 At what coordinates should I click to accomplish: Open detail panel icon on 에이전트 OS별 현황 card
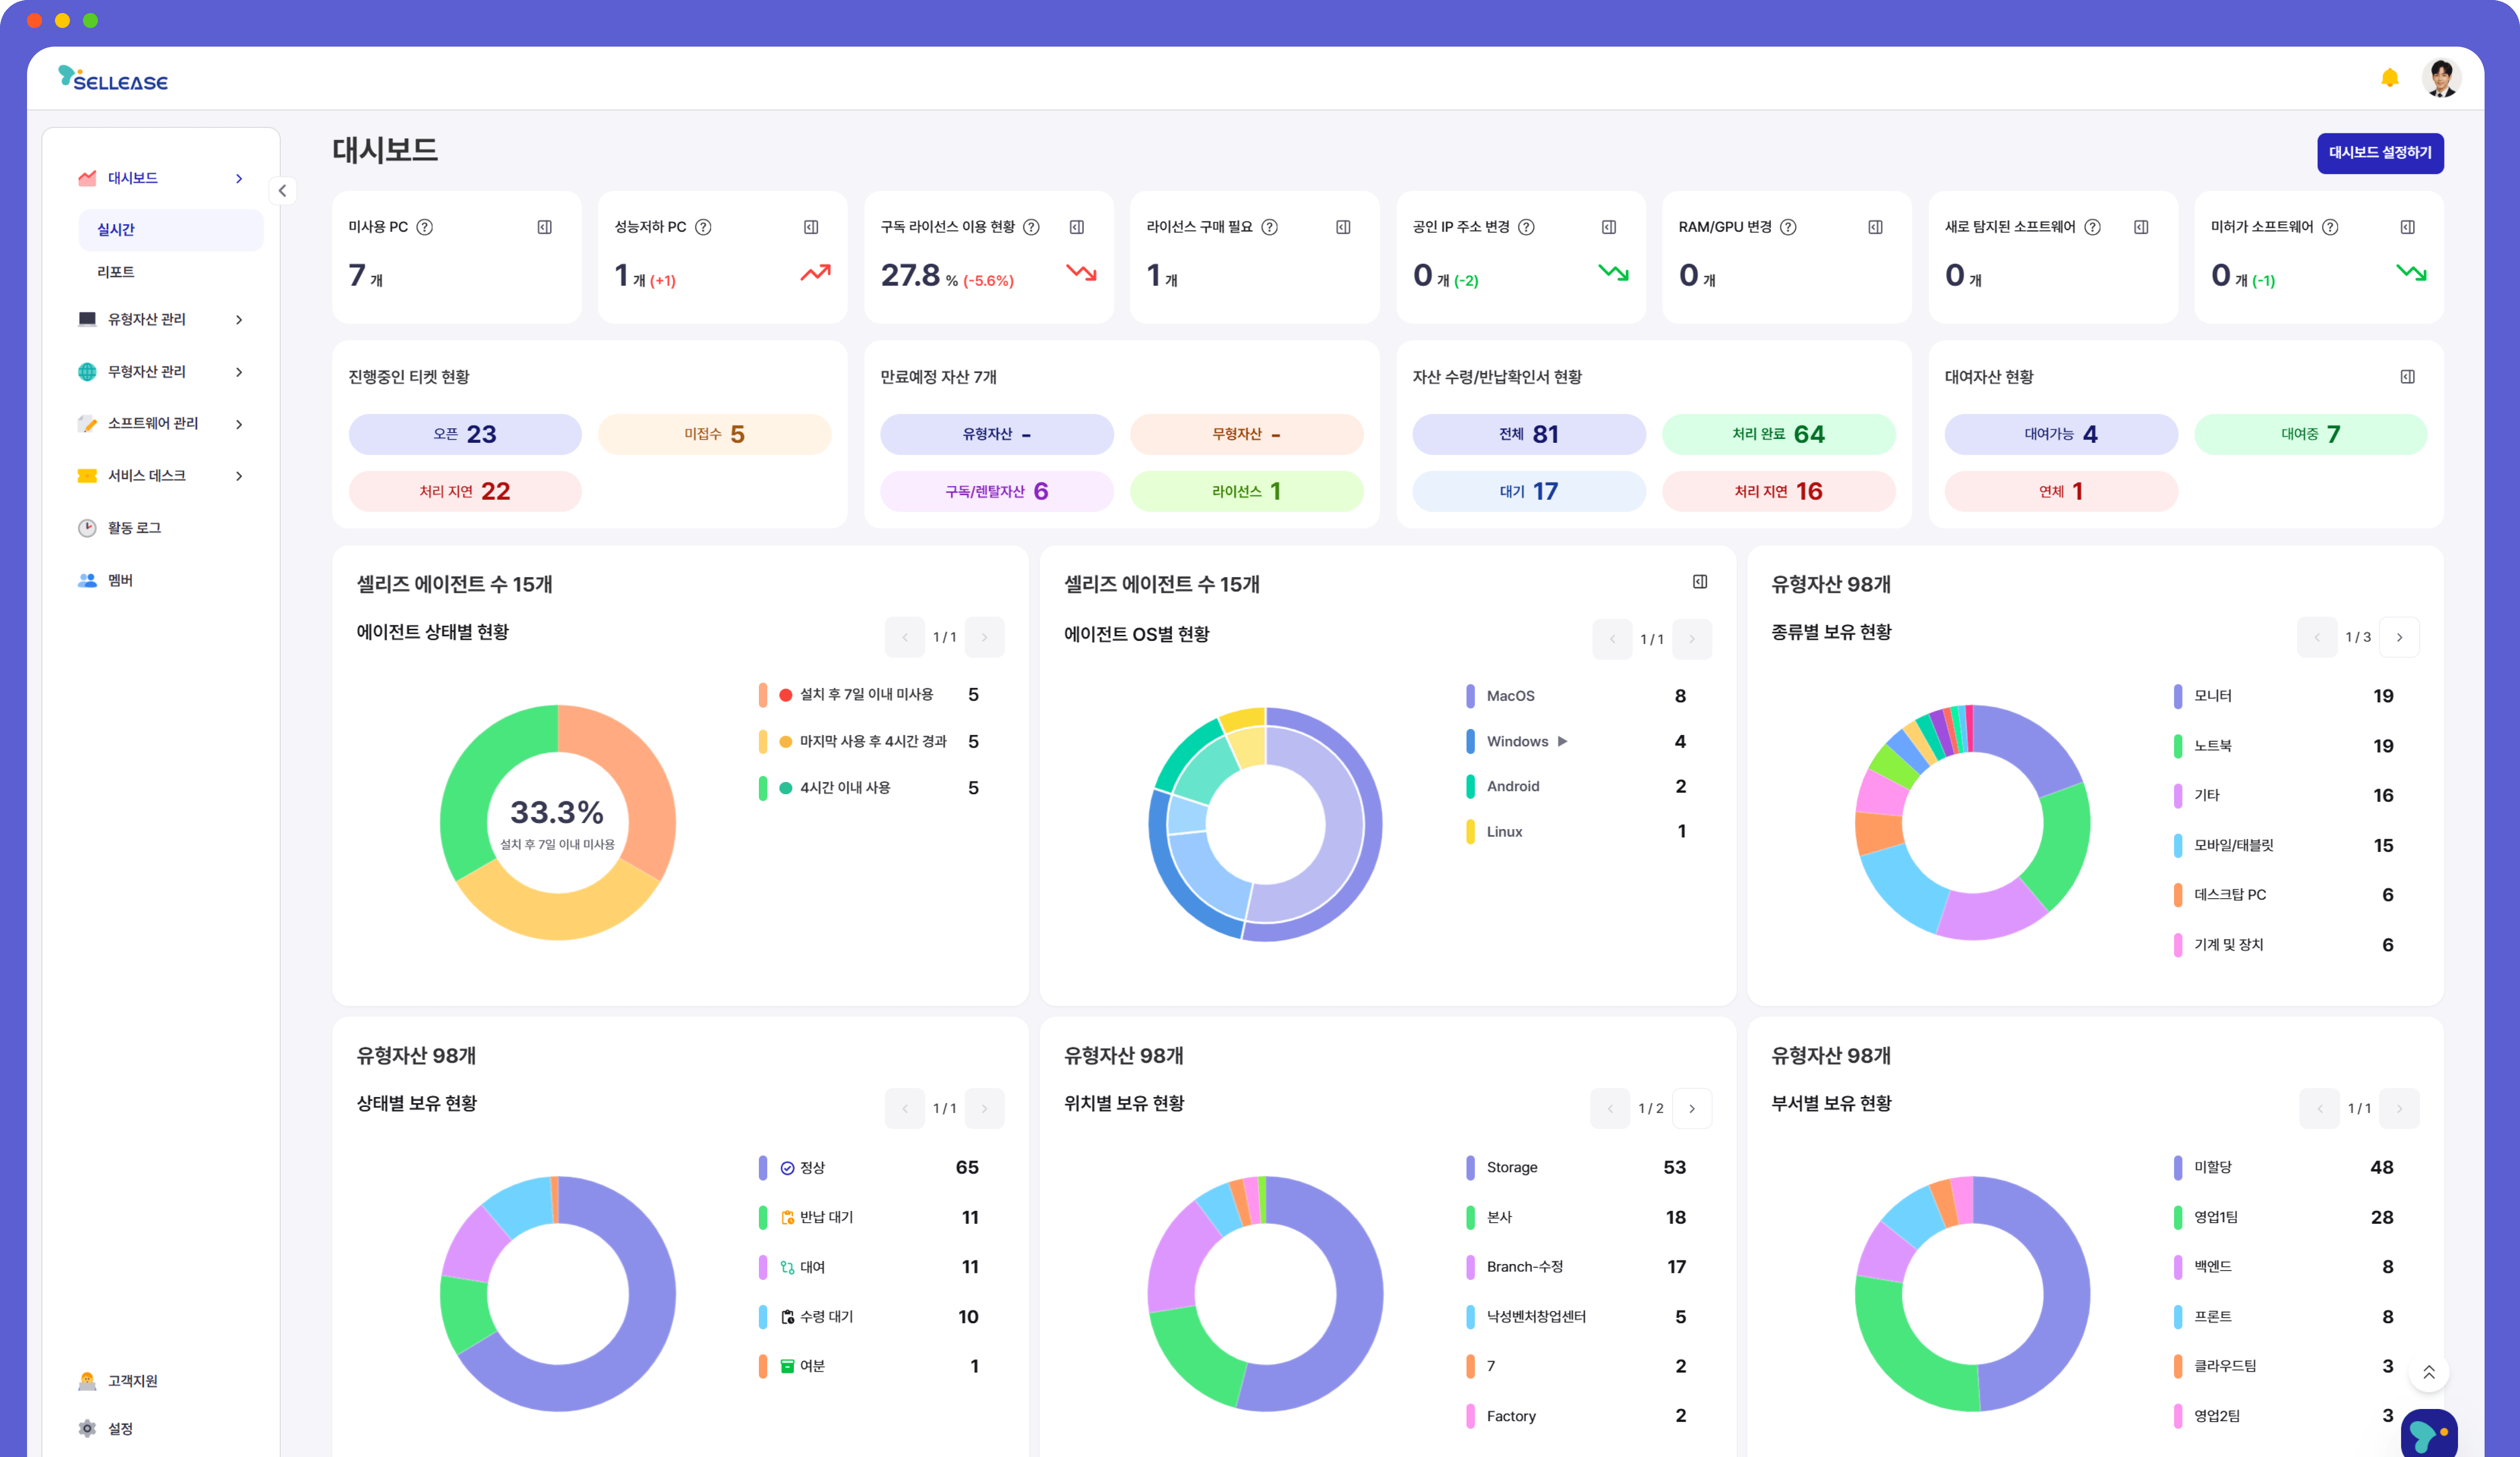pyautogui.click(x=1700, y=582)
